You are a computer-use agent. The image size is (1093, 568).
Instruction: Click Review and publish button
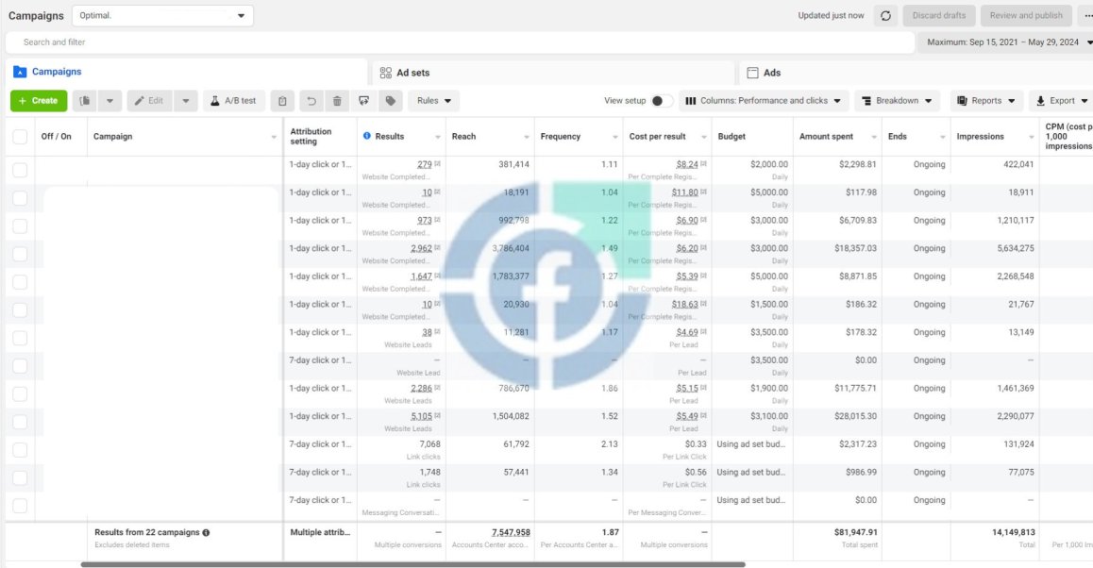tap(1026, 15)
